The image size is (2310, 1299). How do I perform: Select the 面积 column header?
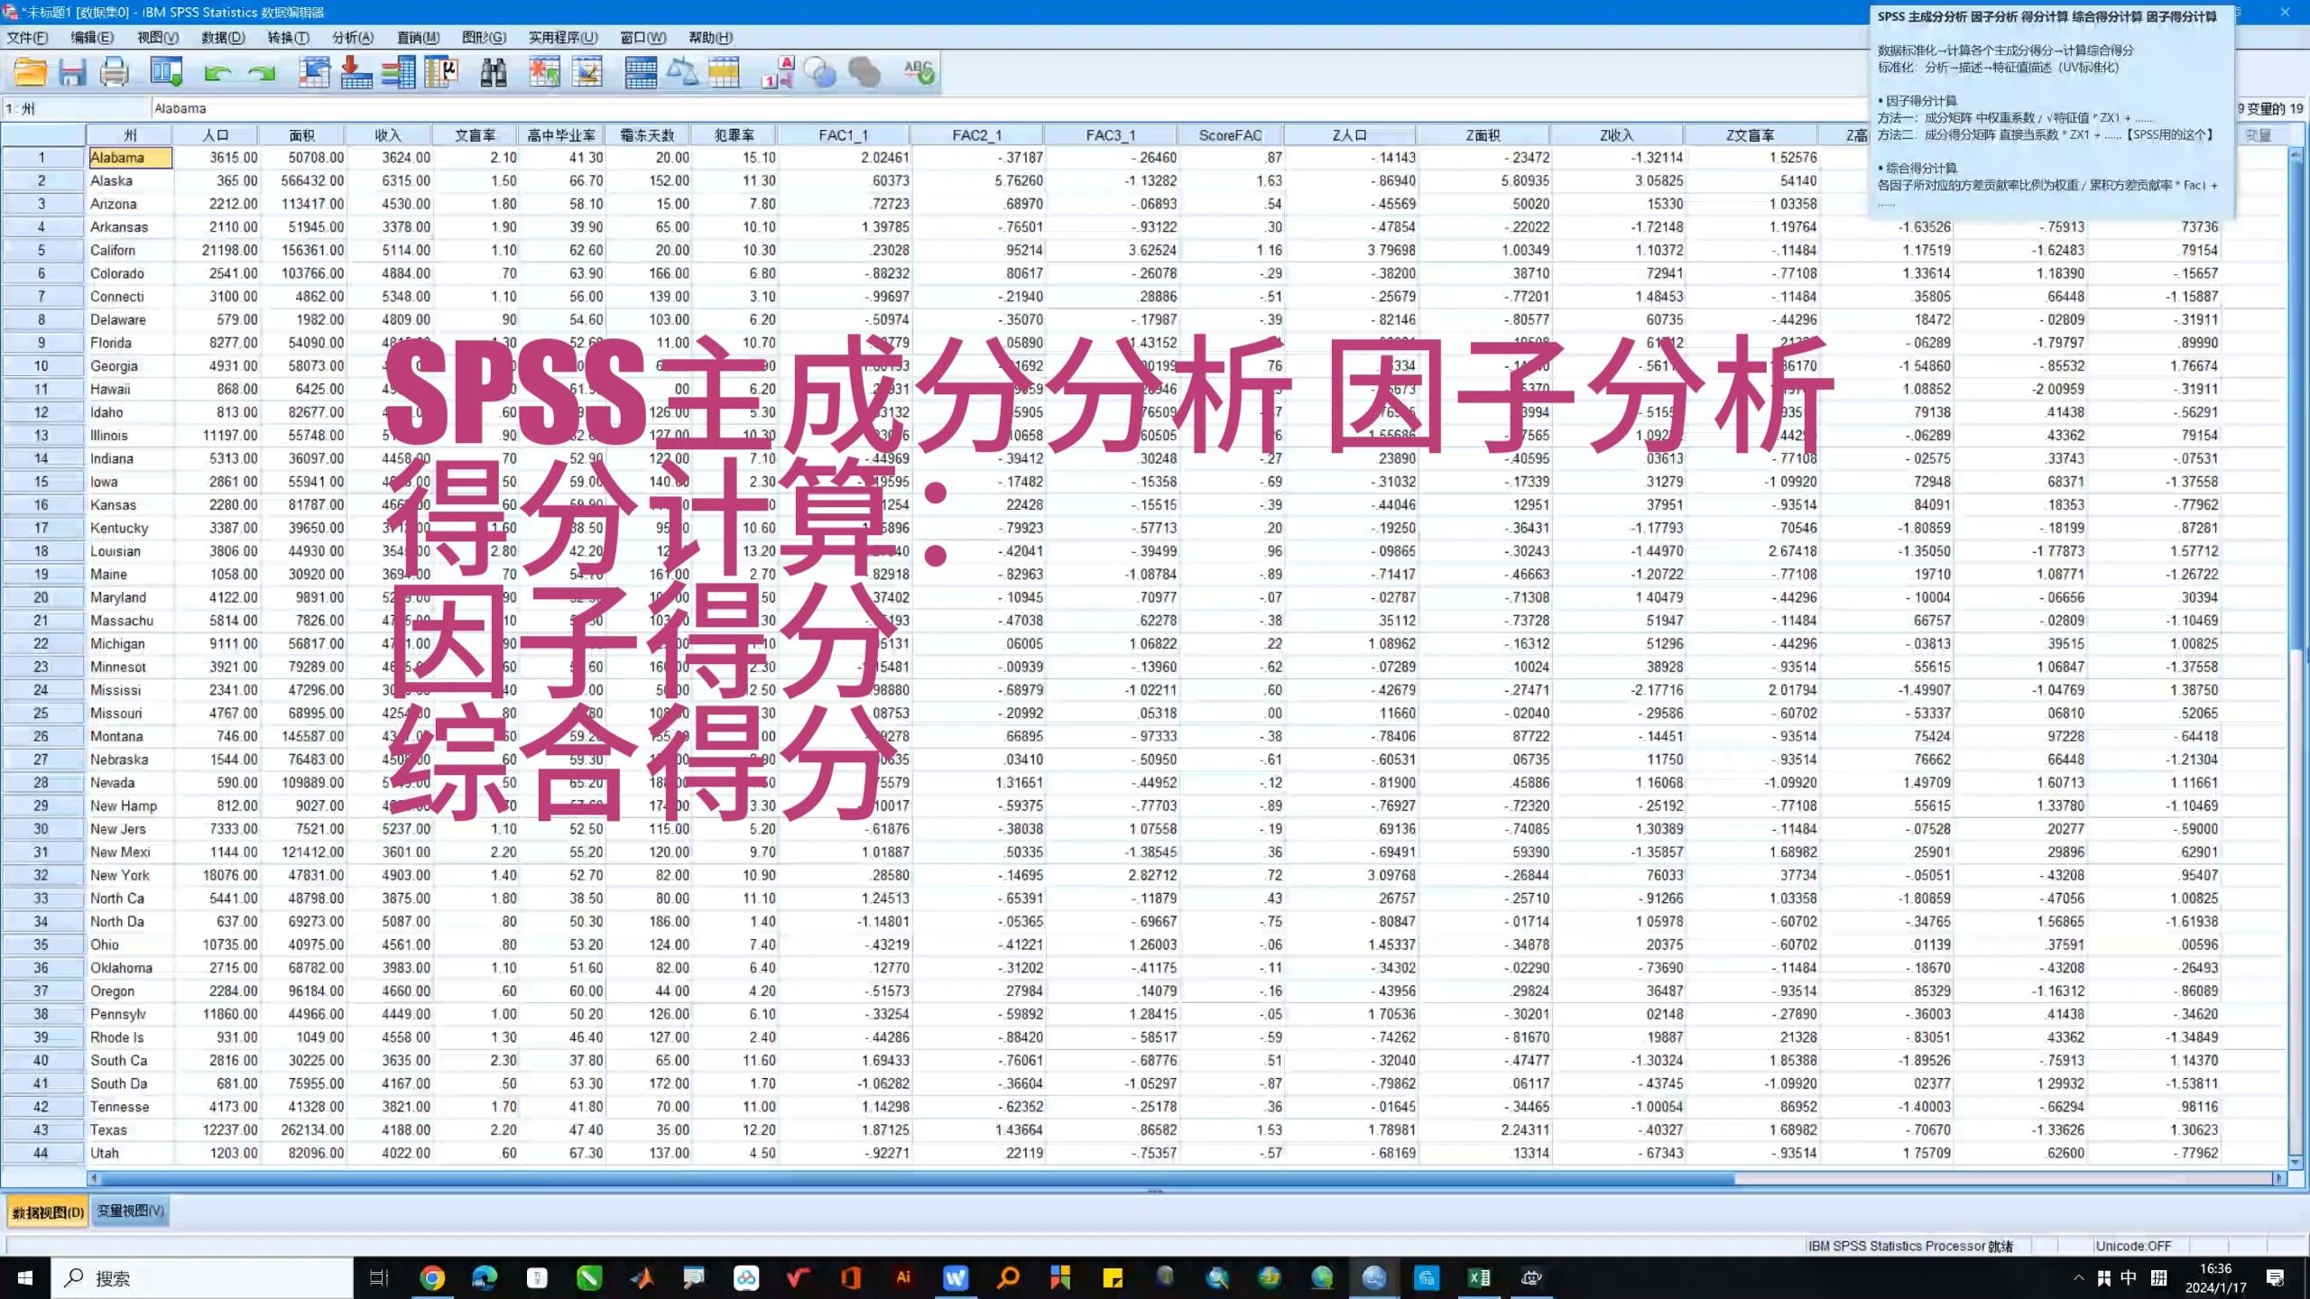point(302,135)
